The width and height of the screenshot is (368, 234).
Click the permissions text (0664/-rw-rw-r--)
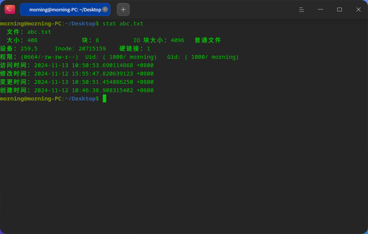49,57
